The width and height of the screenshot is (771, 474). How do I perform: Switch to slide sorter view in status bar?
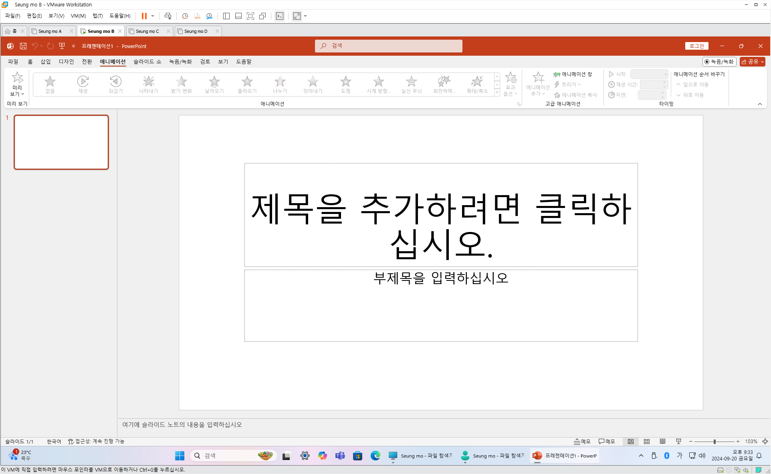[x=647, y=442]
